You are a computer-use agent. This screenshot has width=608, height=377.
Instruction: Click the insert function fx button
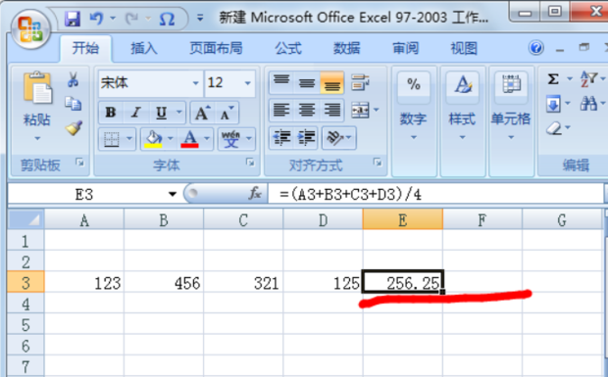255,193
